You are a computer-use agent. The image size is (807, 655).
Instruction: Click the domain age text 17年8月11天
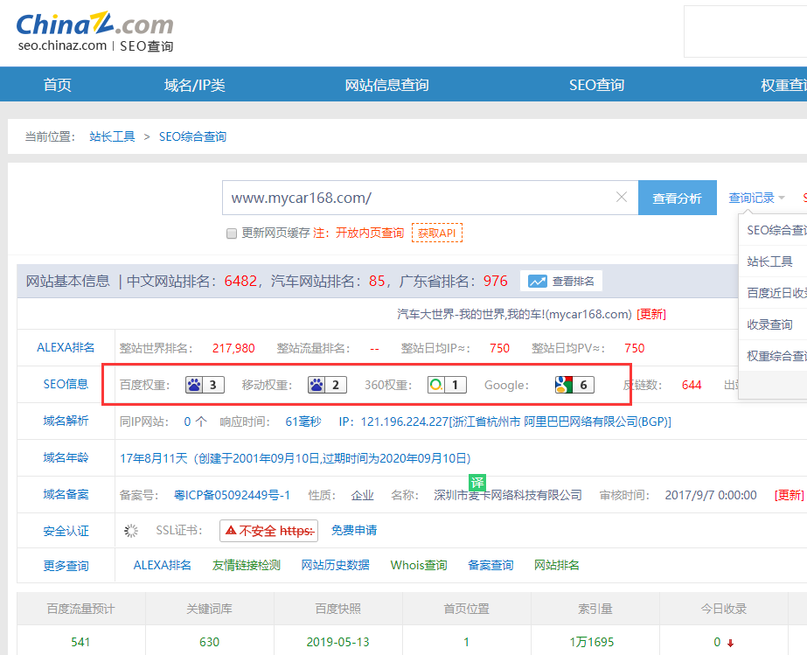(153, 458)
